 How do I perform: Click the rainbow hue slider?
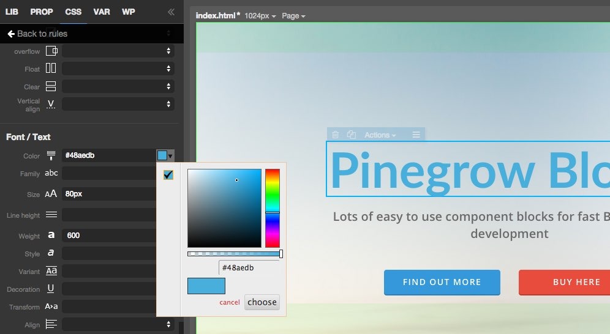(x=273, y=208)
